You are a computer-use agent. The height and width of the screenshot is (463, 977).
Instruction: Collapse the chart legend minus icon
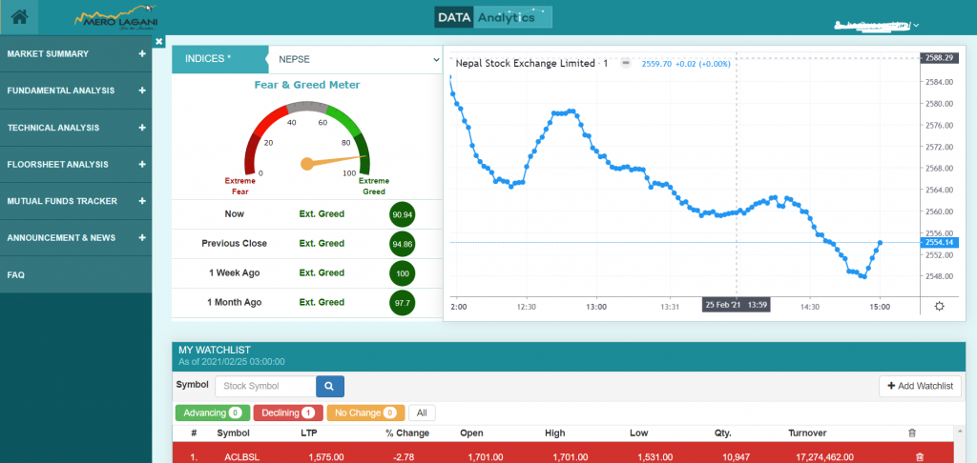626,63
